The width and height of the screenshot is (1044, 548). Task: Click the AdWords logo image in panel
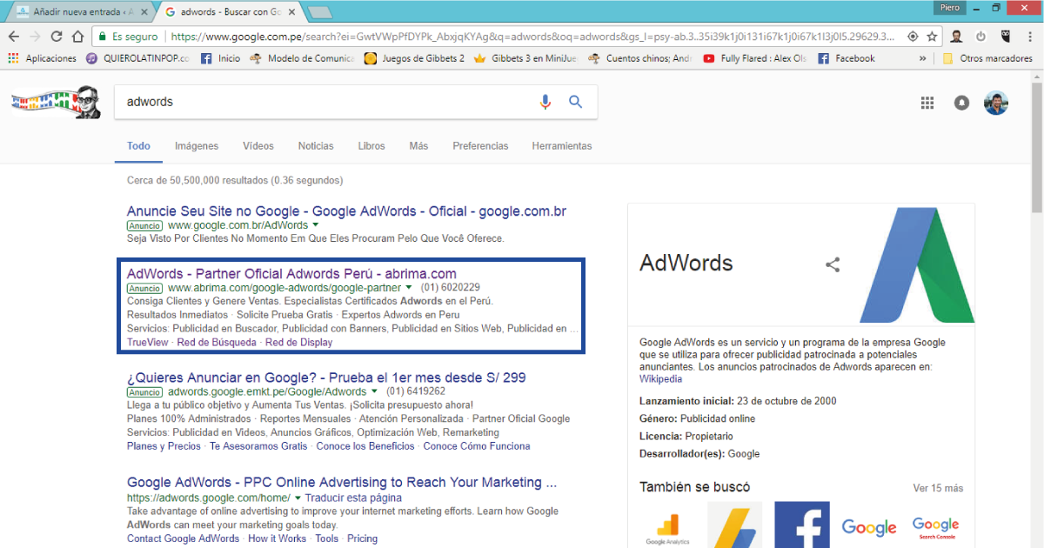tap(916, 265)
